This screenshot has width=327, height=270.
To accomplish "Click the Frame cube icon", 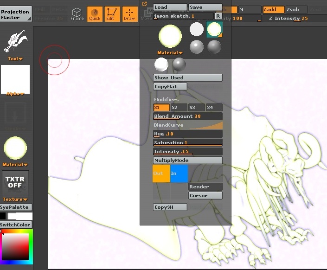I will pyautogui.click(x=77, y=14).
